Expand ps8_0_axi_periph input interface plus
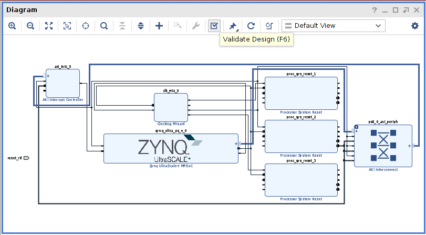 [x=356, y=131]
